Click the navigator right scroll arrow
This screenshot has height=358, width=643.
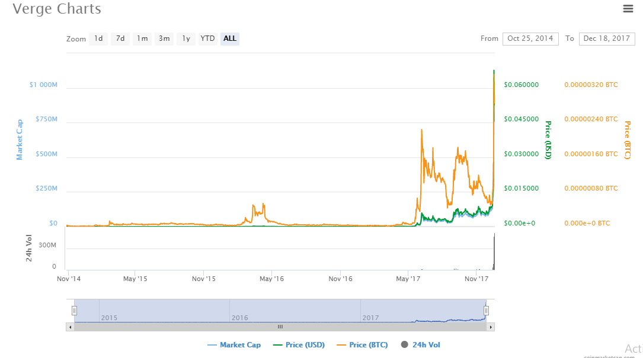pos(491,327)
